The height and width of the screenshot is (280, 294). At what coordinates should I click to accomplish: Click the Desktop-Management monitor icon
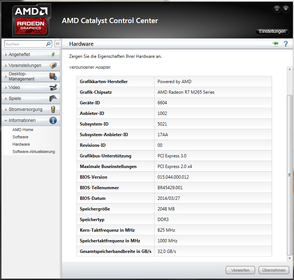click(53, 76)
